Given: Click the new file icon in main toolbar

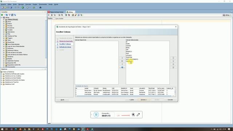Looking at the screenshot, I should click(x=3, y=7).
